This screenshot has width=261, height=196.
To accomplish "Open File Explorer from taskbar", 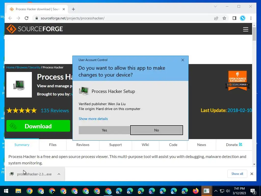I will tap(18, 191).
